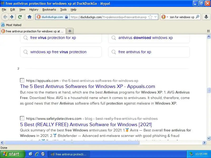Open the Most Visited bookmarks folder

point(11,25)
